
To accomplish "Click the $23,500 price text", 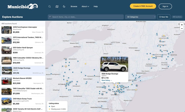I will pos(17,83).
